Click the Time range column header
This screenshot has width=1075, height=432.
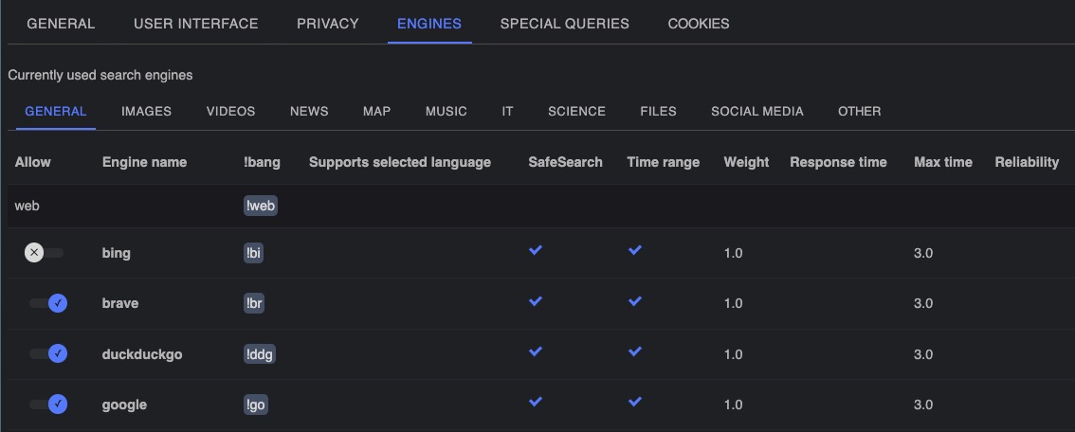click(x=663, y=162)
